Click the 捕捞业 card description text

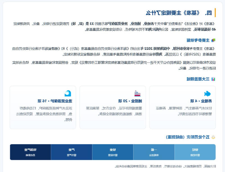pyautogui.click(x=114, y=111)
